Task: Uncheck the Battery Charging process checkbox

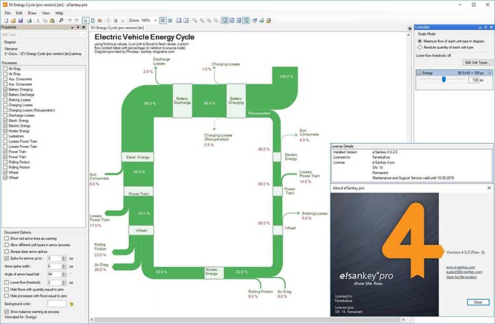Action: (x=6, y=90)
